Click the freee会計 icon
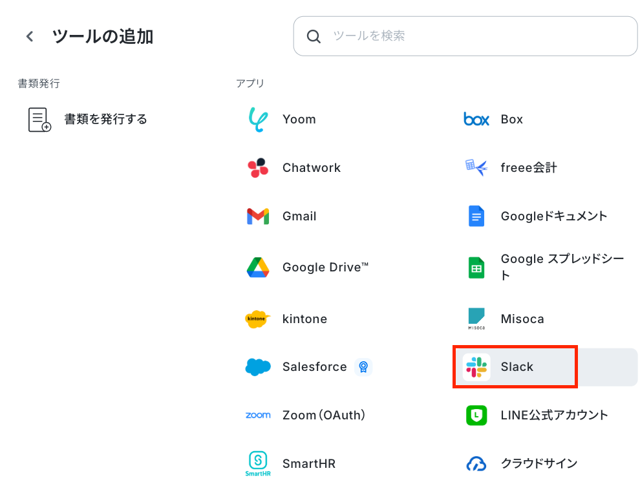This screenshot has width=640, height=495. (x=476, y=167)
